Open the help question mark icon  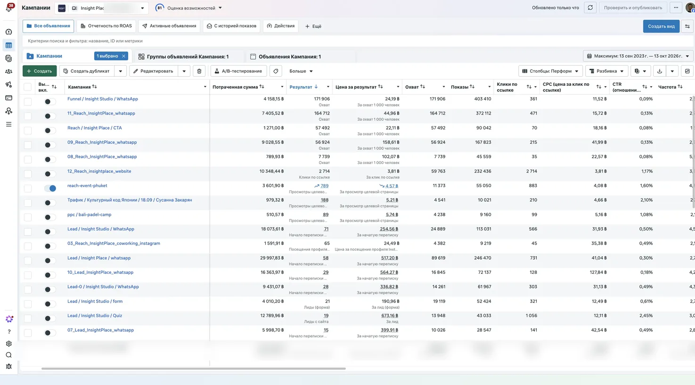(8, 332)
